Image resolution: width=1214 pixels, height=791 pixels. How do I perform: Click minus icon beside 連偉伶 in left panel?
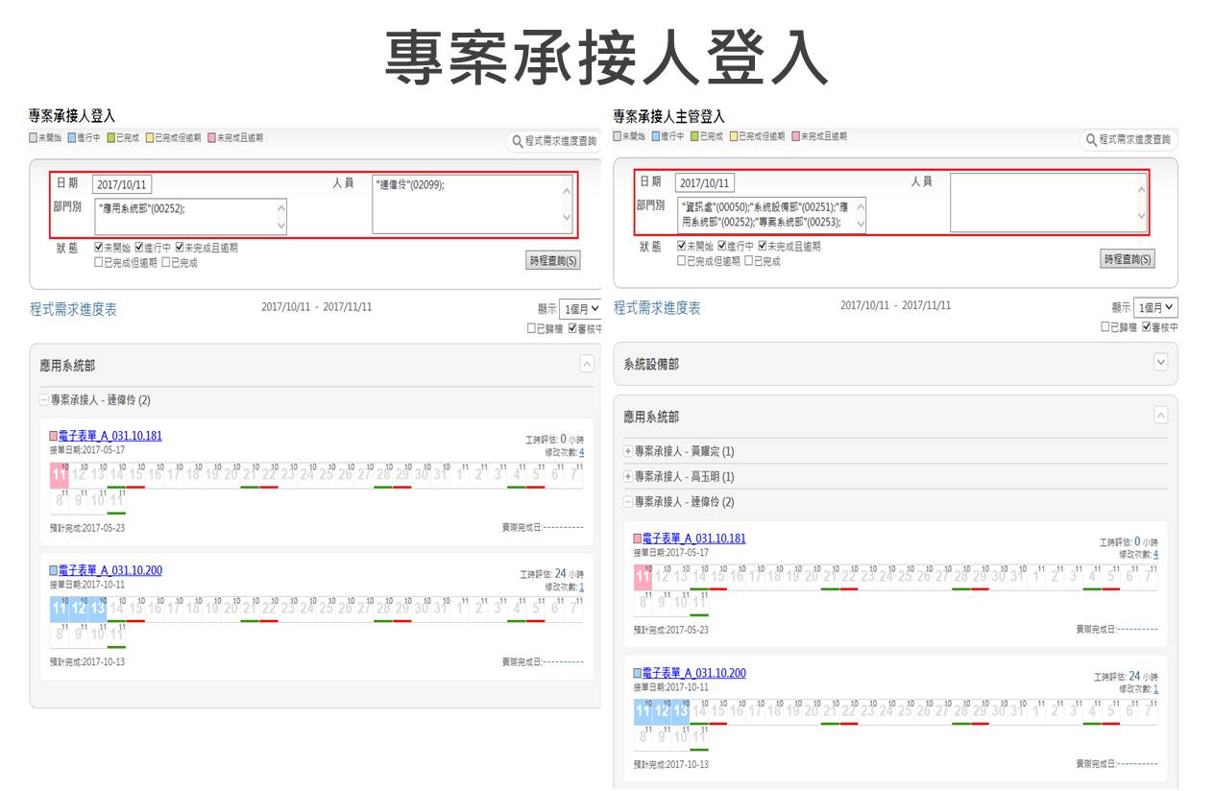coord(44,399)
